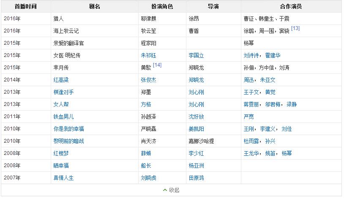The width and height of the screenshot is (344, 198).
Task: Open co-star 杨幂 link in 红楼梦 row
Action: click(287, 154)
